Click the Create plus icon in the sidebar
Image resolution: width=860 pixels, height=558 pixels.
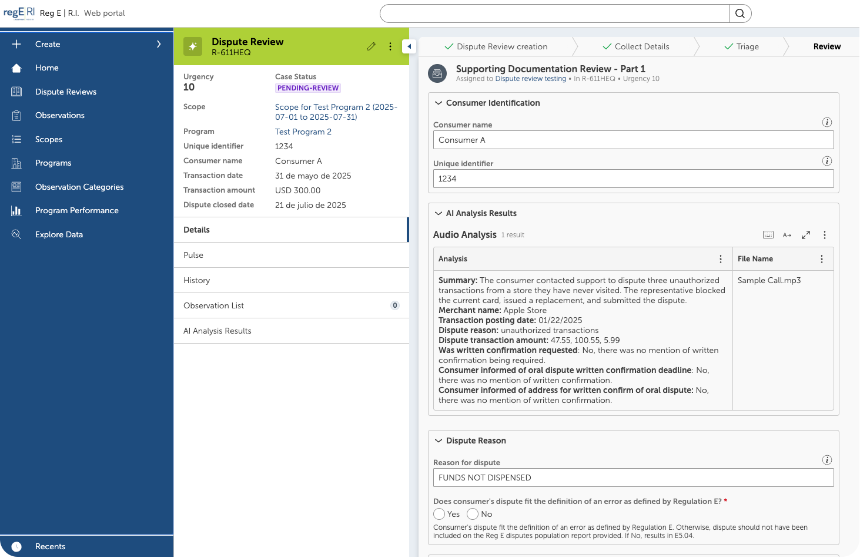point(16,44)
